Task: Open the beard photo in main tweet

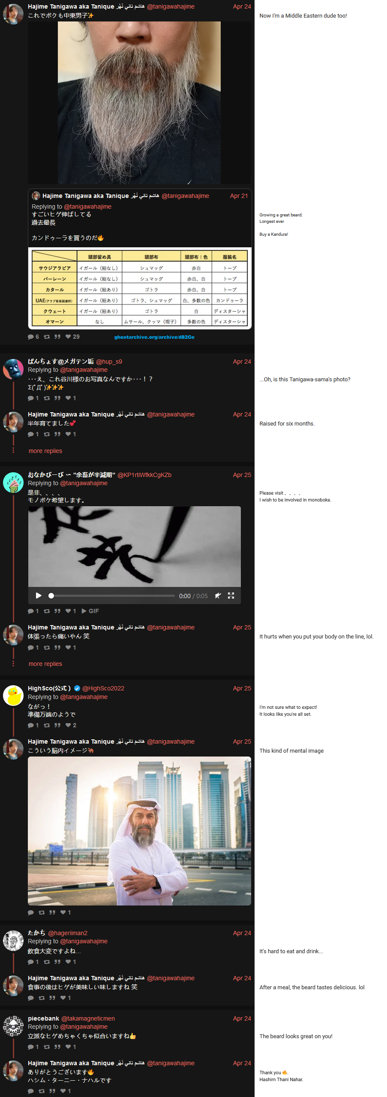Action: 139,103
